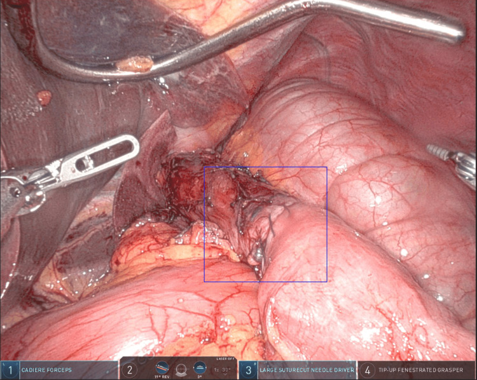This screenshot has width=477, height=380.
Task: Expand the 1x 30° scope settings chevron
Action: [225, 375]
